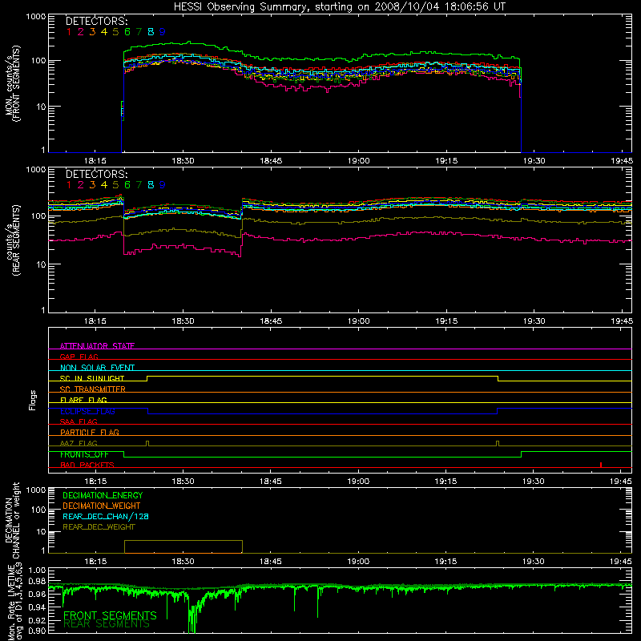Image resolution: width=641 pixels, height=641 pixels.
Task: Click the SC_TRANSMITTER flag label
Action: [x=92, y=389]
